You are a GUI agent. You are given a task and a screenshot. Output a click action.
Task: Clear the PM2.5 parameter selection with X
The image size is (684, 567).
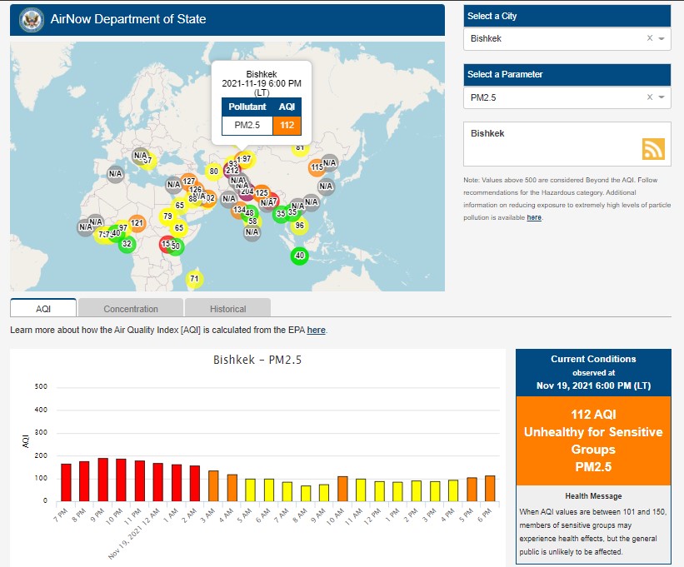pos(650,97)
